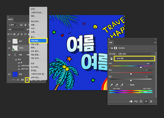Open the 녹색 계열 color range dropdown
The width and height of the screenshot is (164, 118).
(x=134, y=59)
